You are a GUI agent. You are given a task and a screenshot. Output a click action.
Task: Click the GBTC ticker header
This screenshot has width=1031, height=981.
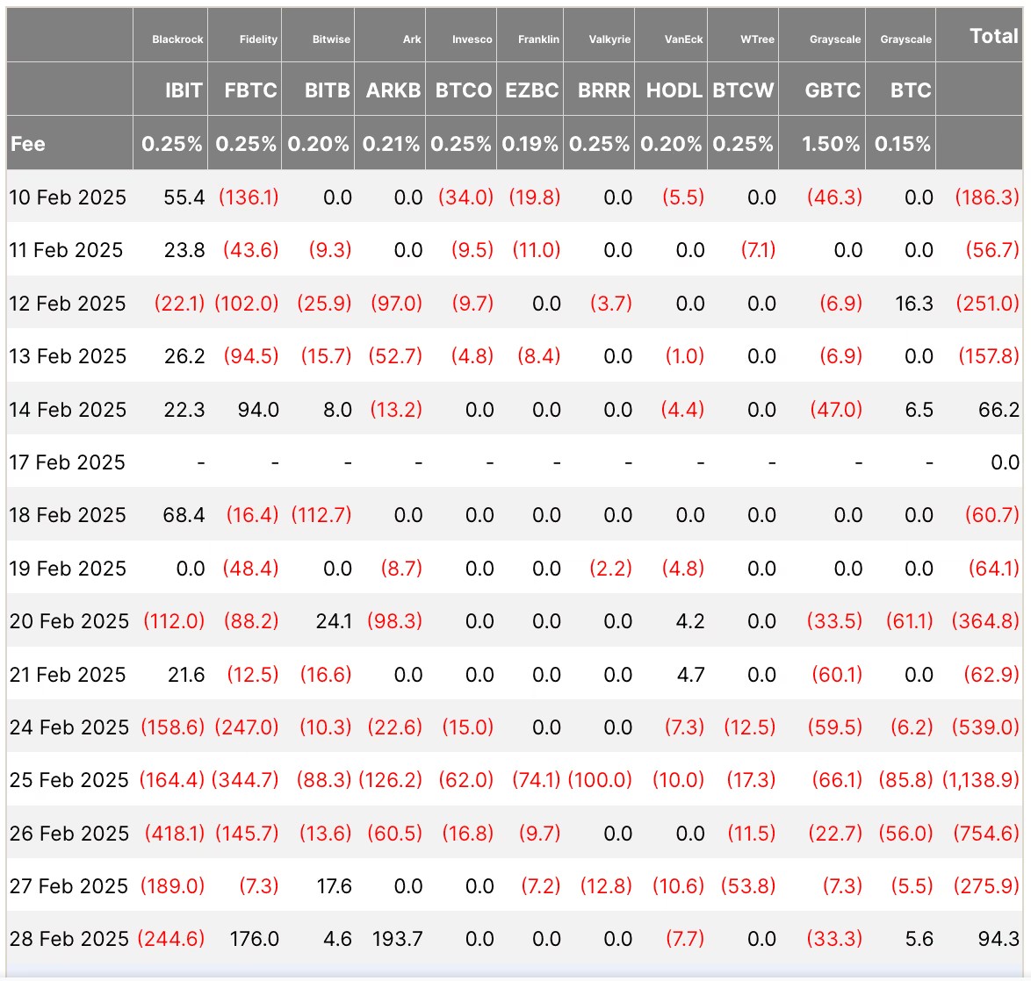833,90
